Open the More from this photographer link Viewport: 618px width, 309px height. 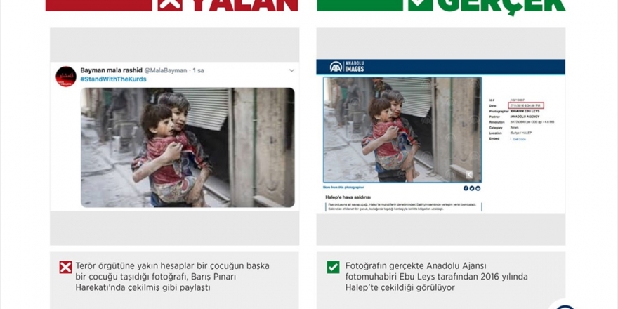click(343, 188)
